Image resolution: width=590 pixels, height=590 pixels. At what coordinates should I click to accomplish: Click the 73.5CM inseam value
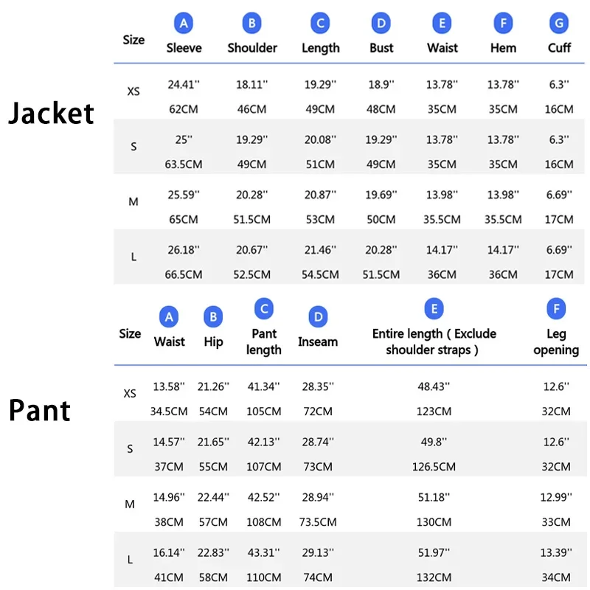point(318,522)
